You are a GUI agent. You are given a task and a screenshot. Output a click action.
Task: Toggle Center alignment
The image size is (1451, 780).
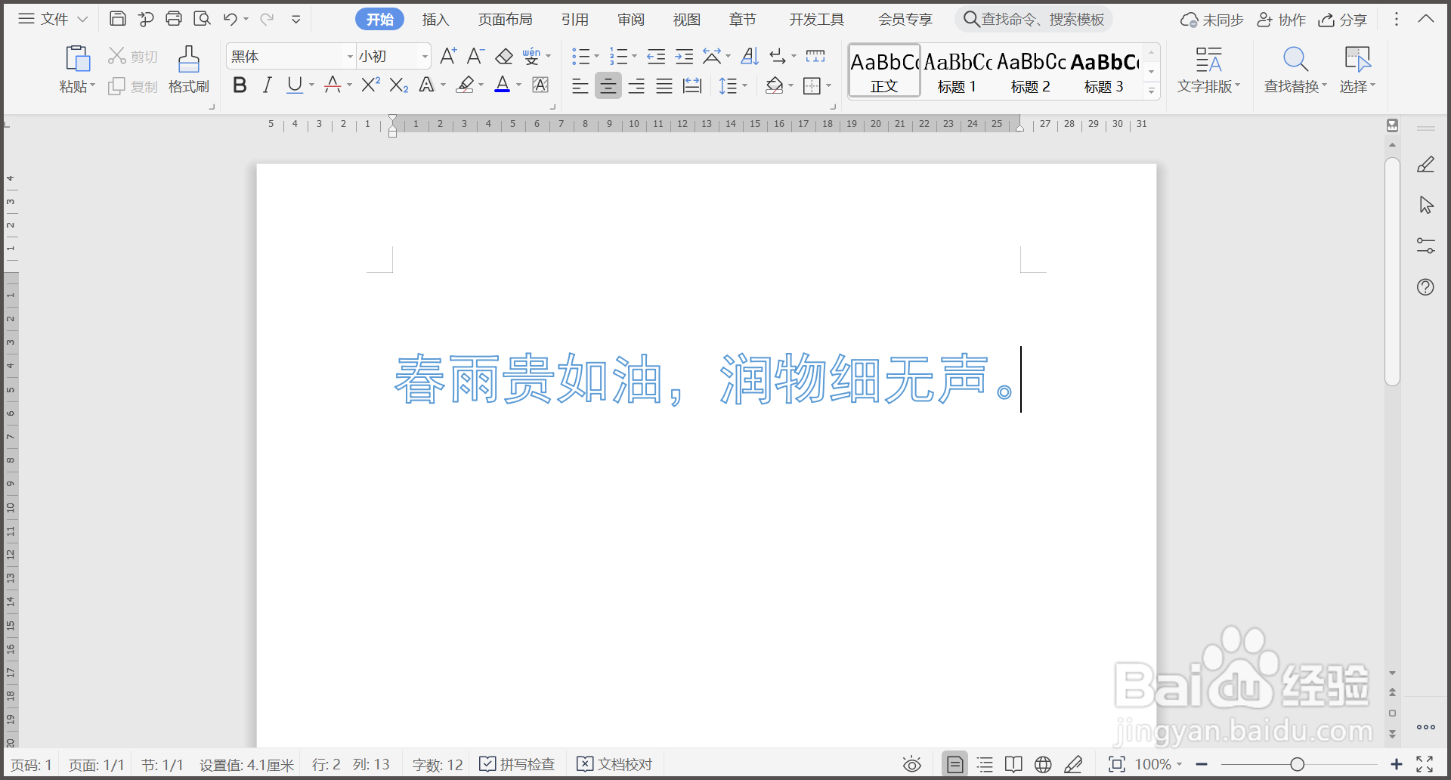(x=608, y=85)
